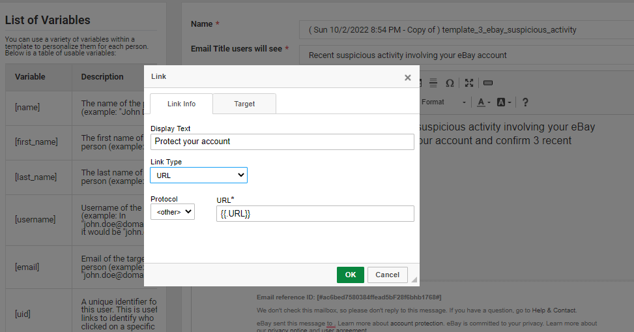Image resolution: width=634 pixels, height=332 pixels.
Task: Click the template Name field
Action: click(x=467, y=30)
